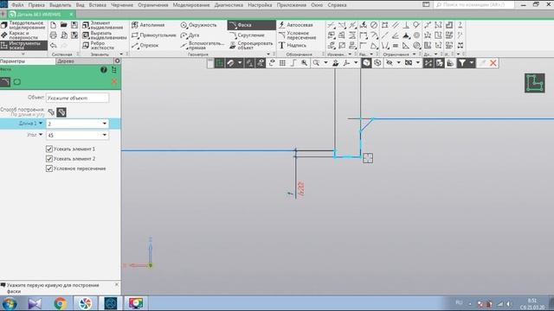
Task: Click the Undo arrow icon
Action: [x=53, y=46]
